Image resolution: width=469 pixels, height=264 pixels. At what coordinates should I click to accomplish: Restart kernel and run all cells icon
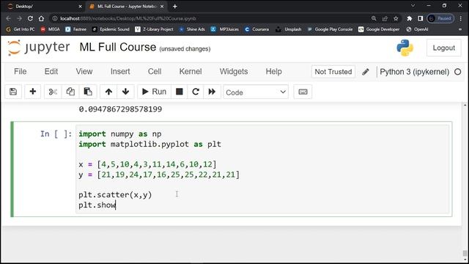click(x=212, y=92)
